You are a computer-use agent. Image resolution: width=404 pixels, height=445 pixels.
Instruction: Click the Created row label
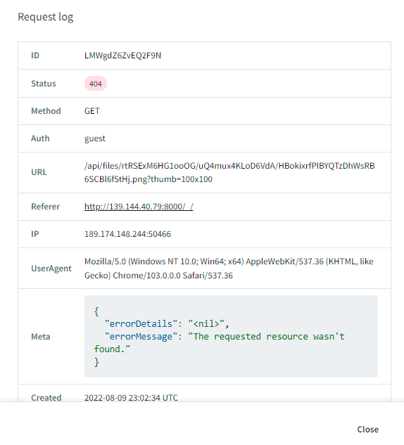point(46,398)
